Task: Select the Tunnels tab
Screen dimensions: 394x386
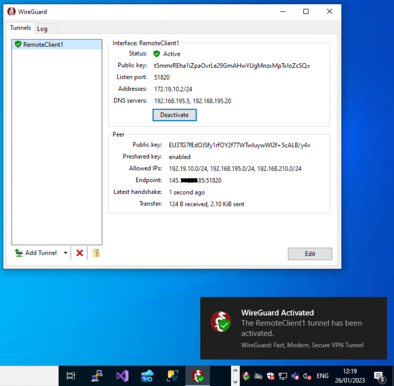Action: 21,28
